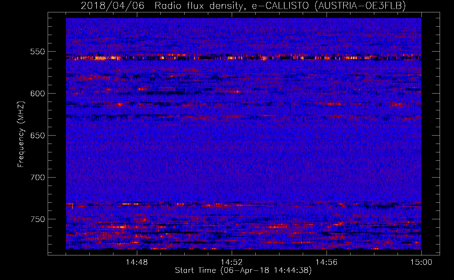This screenshot has width=454, height=280.
Task: Click the Frequency (MHZ) axis title
Action: [21, 134]
